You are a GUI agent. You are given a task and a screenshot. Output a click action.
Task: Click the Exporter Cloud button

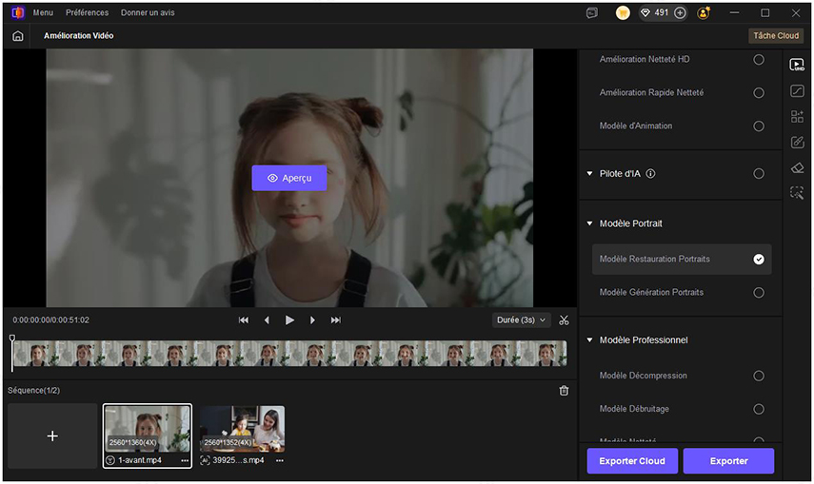coord(632,461)
